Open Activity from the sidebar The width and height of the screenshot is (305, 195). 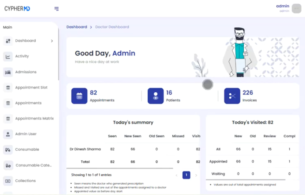click(x=22, y=56)
